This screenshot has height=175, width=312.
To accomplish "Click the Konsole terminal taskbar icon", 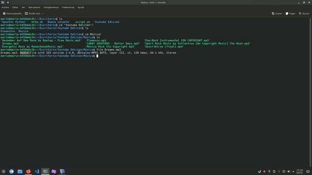I will 45,172.
